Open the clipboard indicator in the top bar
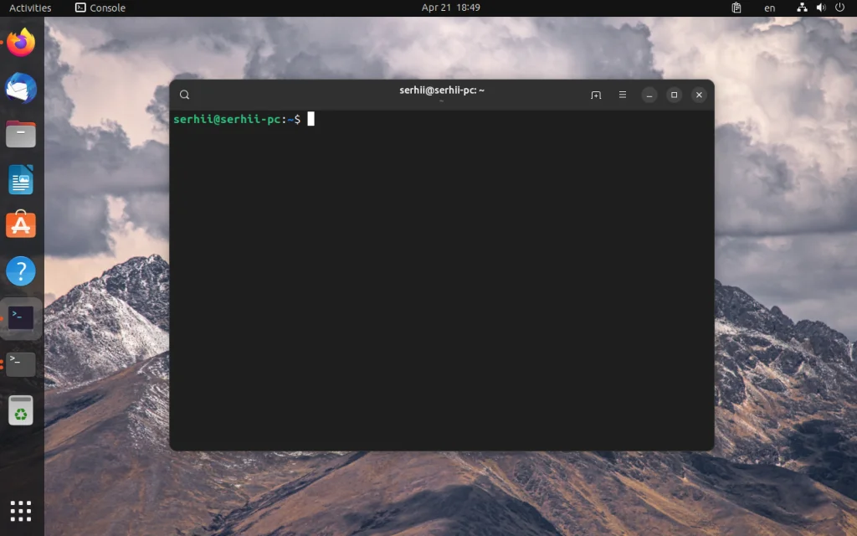This screenshot has width=857, height=536. (737, 8)
